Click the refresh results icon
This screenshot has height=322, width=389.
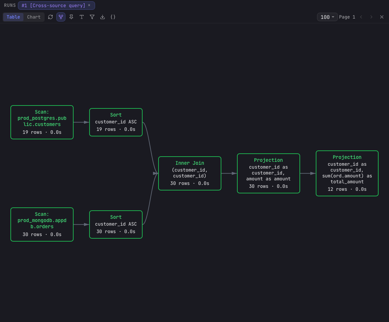point(50,17)
